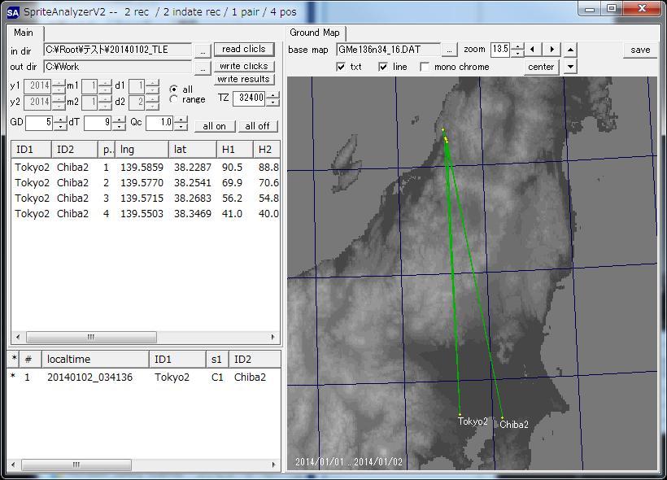
Task: Decrease the TZ value with down stepper
Action: tap(272, 102)
